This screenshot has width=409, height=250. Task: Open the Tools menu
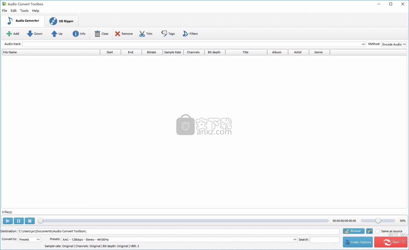pyautogui.click(x=24, y=11)
